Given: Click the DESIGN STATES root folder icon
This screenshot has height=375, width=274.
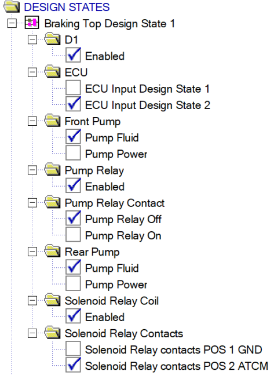Looking at the screenshot, I should [x=12, y=6].
